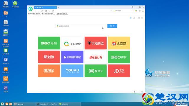Click the trash icon in browser status bar
189x106 pixels.
[135, 92]
